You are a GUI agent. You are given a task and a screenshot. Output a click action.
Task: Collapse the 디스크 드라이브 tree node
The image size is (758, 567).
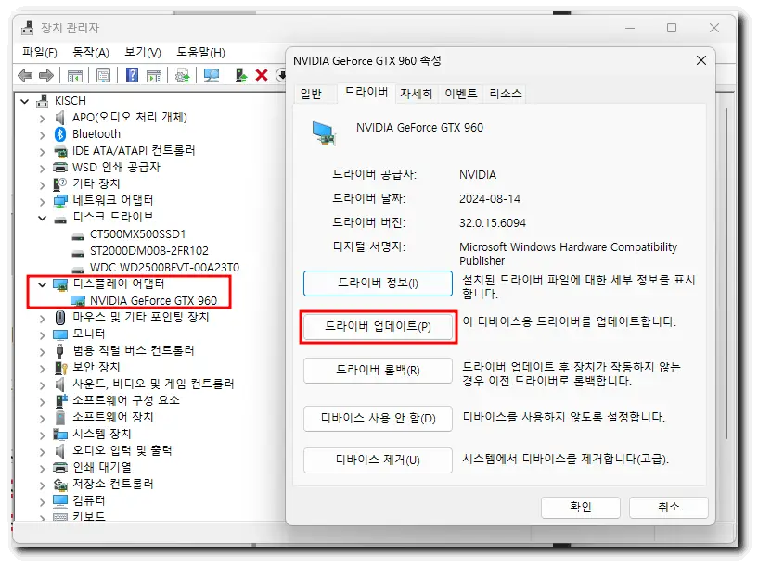coord(41,216)
